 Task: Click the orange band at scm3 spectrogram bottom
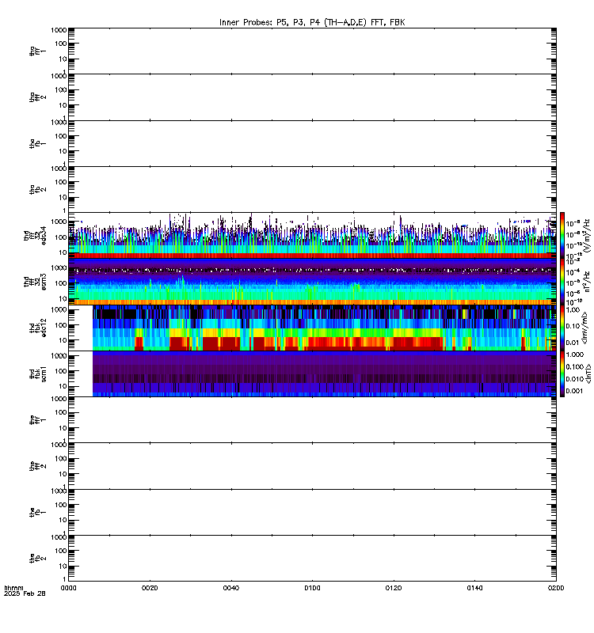pyautogui.click(x=312, y=302)
